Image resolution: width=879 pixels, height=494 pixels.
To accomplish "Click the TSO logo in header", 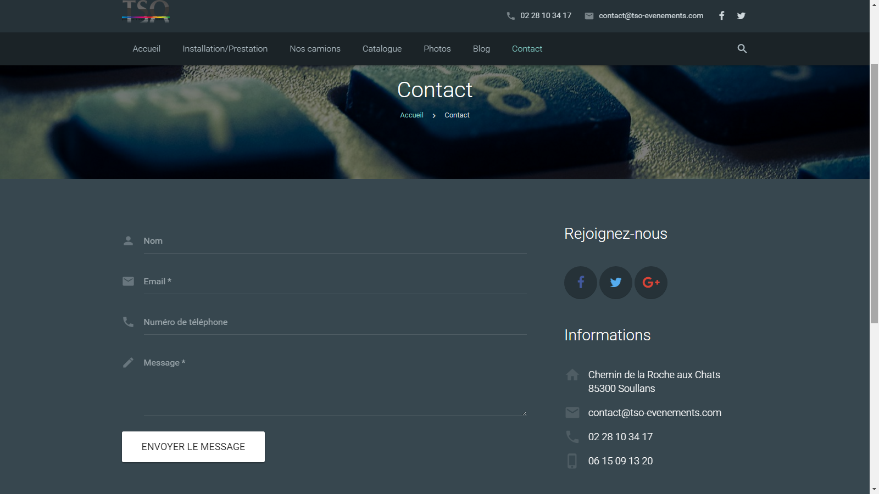I will (146, 12).
